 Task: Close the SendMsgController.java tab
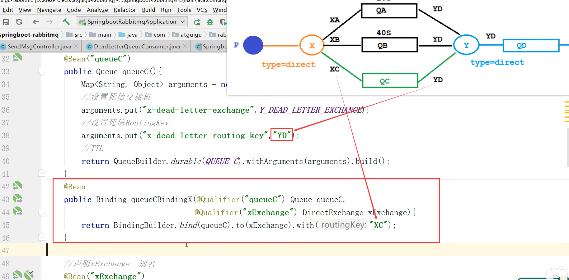pos(76,46)
